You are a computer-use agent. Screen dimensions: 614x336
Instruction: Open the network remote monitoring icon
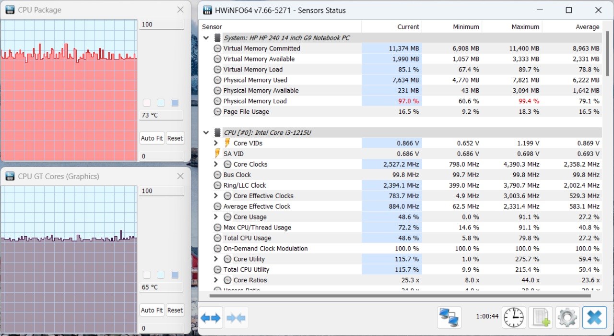coord(449,317)
